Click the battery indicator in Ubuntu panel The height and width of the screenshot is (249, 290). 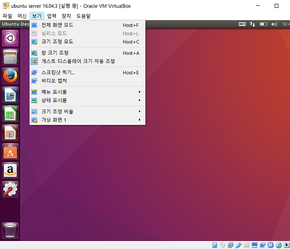click(x=263, y=24)
